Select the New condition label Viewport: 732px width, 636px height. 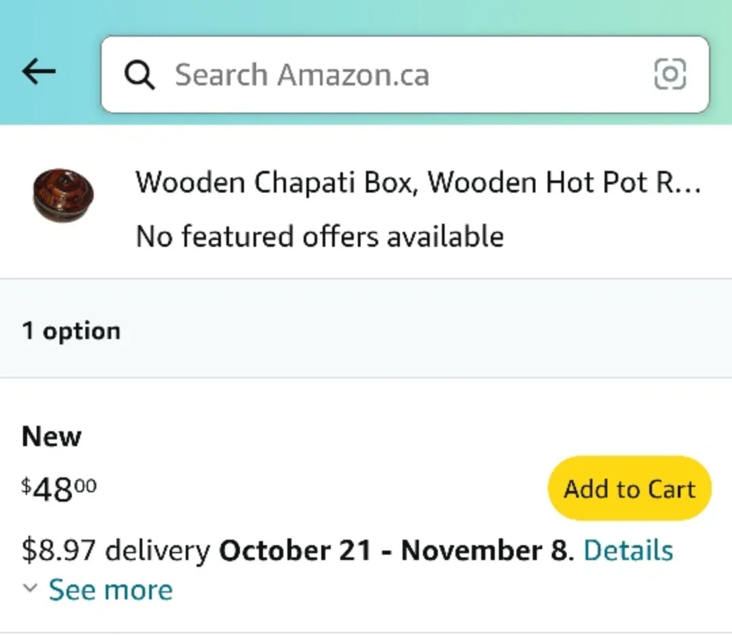[x=51, y=436]
